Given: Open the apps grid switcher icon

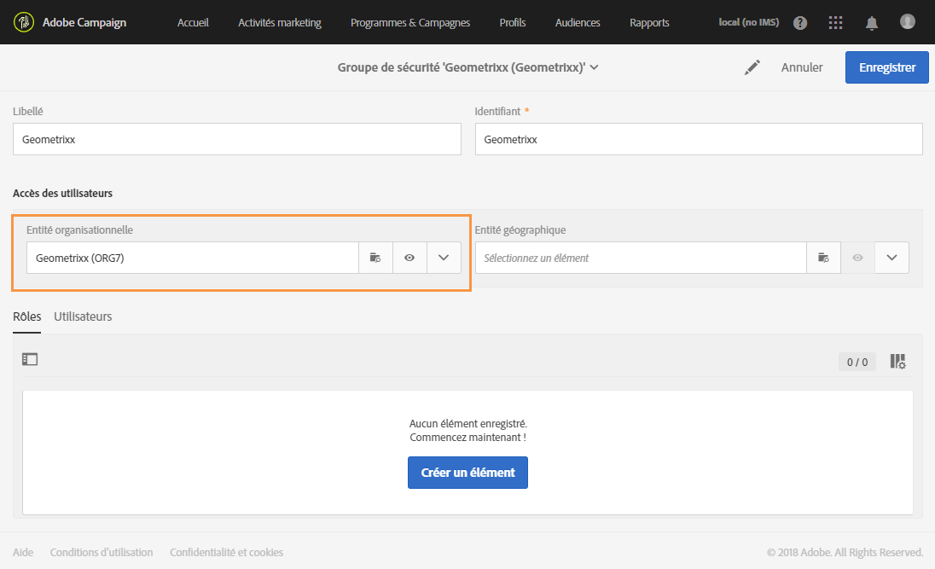Looking at the screenshot, I should point(835,23).
